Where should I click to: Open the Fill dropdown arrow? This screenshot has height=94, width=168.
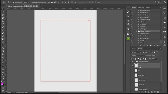click(x=157, y=59)
